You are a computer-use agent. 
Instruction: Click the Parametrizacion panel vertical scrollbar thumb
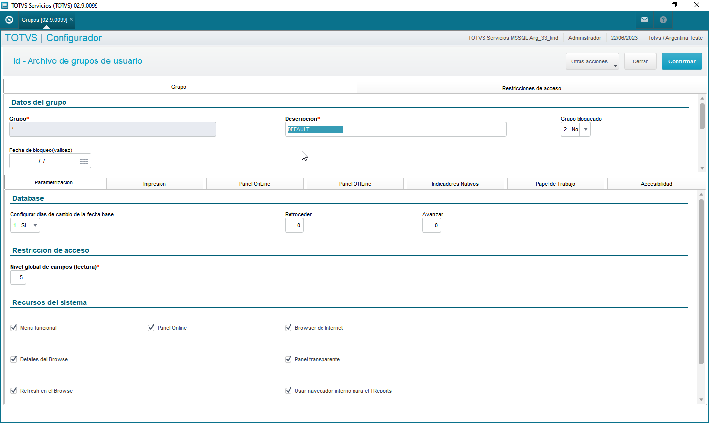click(701, 282)
